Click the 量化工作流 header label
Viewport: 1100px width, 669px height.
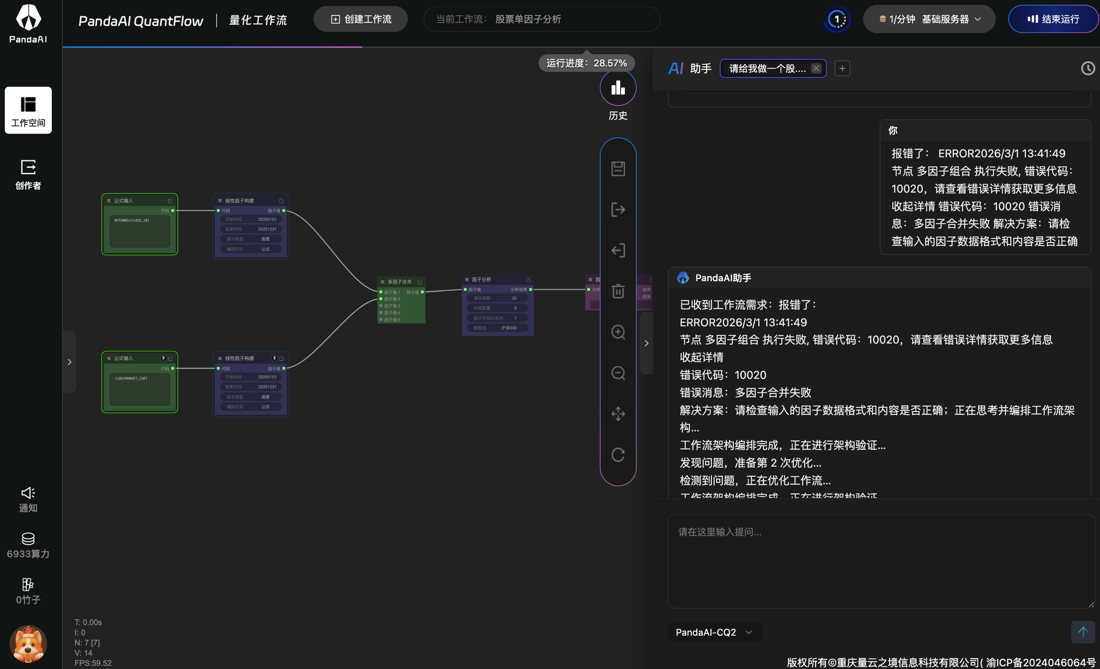pos(258,20)
